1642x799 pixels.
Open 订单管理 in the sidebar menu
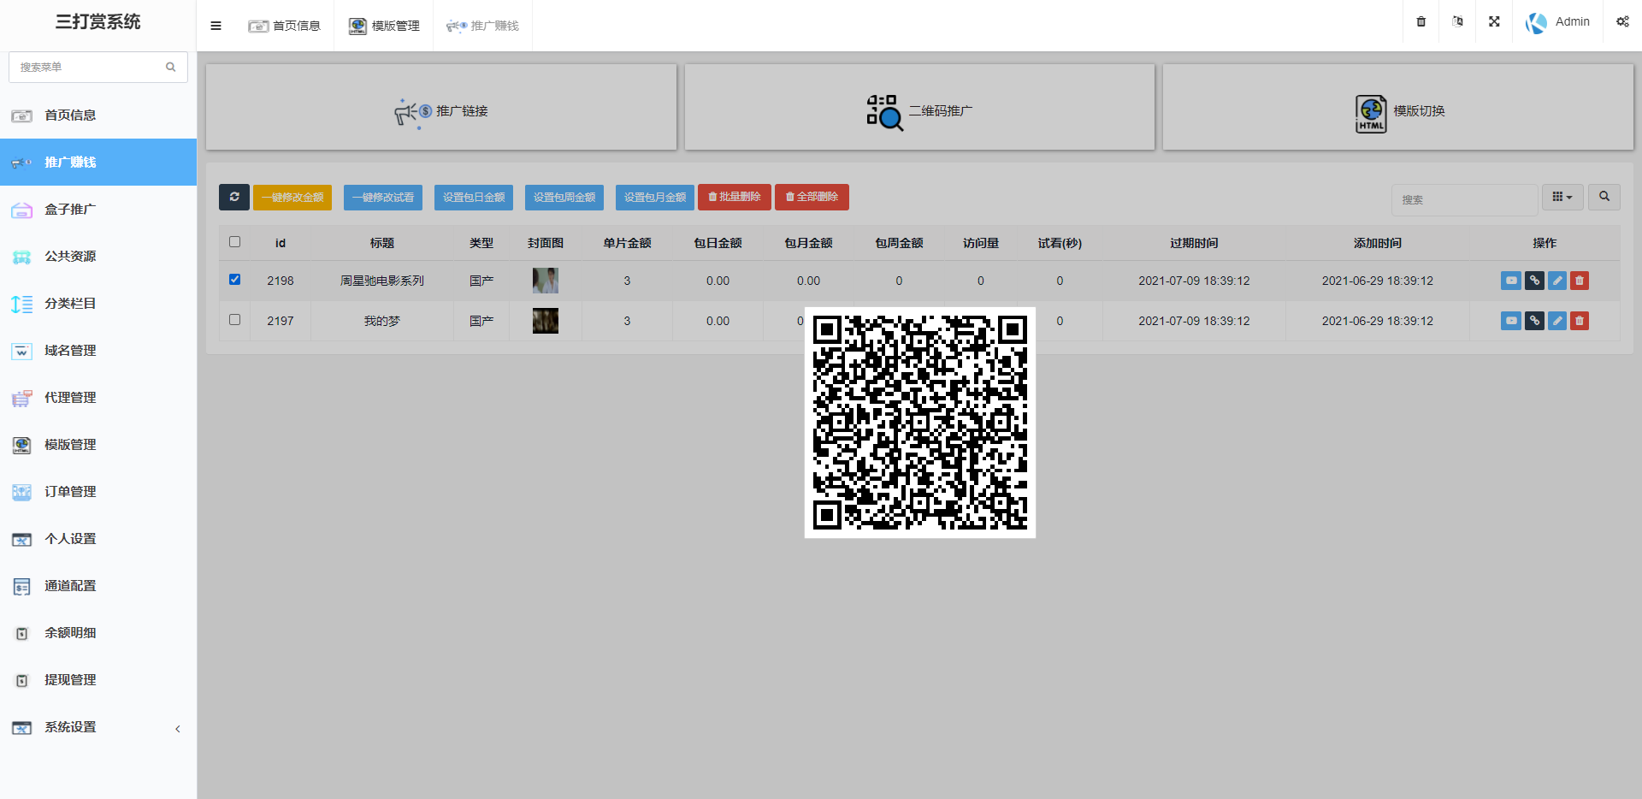click(x=70, y=492)
